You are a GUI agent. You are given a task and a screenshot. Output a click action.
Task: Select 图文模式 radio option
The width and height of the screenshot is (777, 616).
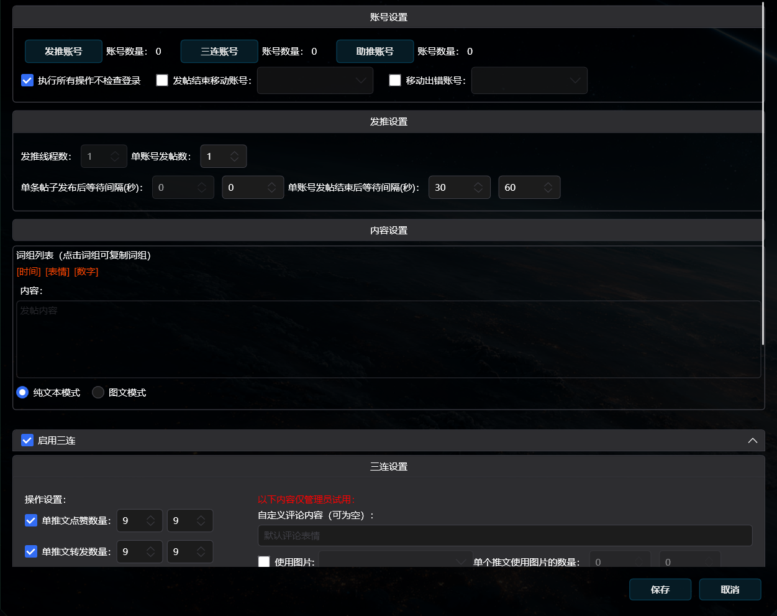coord(98,392)
